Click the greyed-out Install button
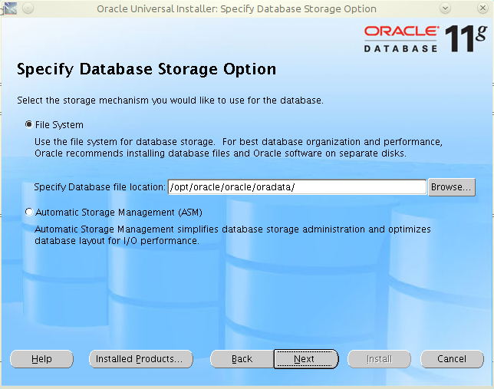This screenshot has height=389, width=494. 379,359
